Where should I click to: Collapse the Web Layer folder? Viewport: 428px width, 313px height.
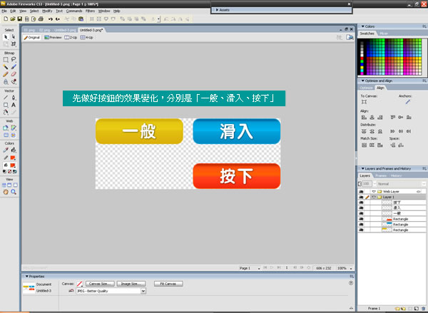pos(374,192)
